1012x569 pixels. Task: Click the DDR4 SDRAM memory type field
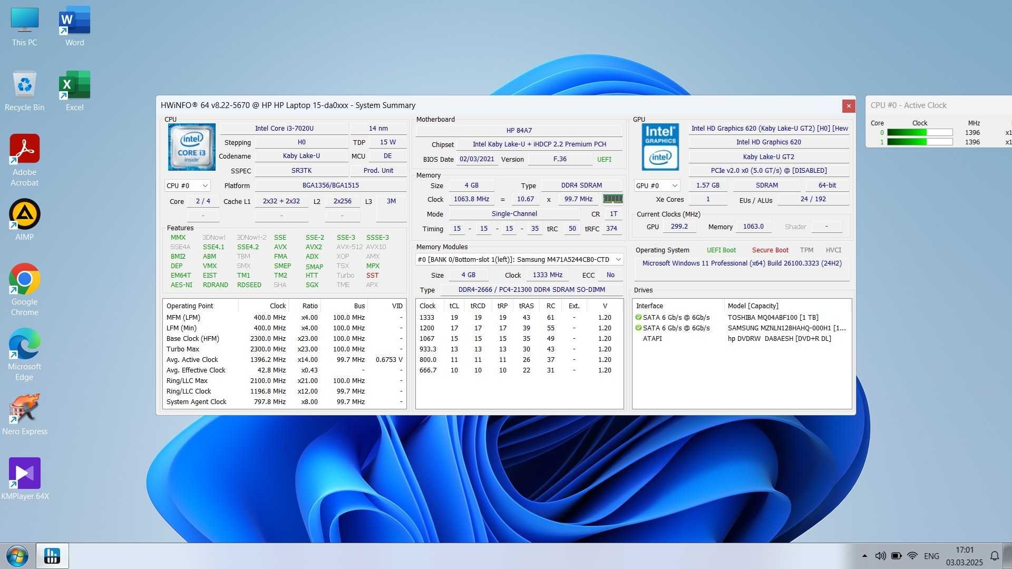pos(581,185)
